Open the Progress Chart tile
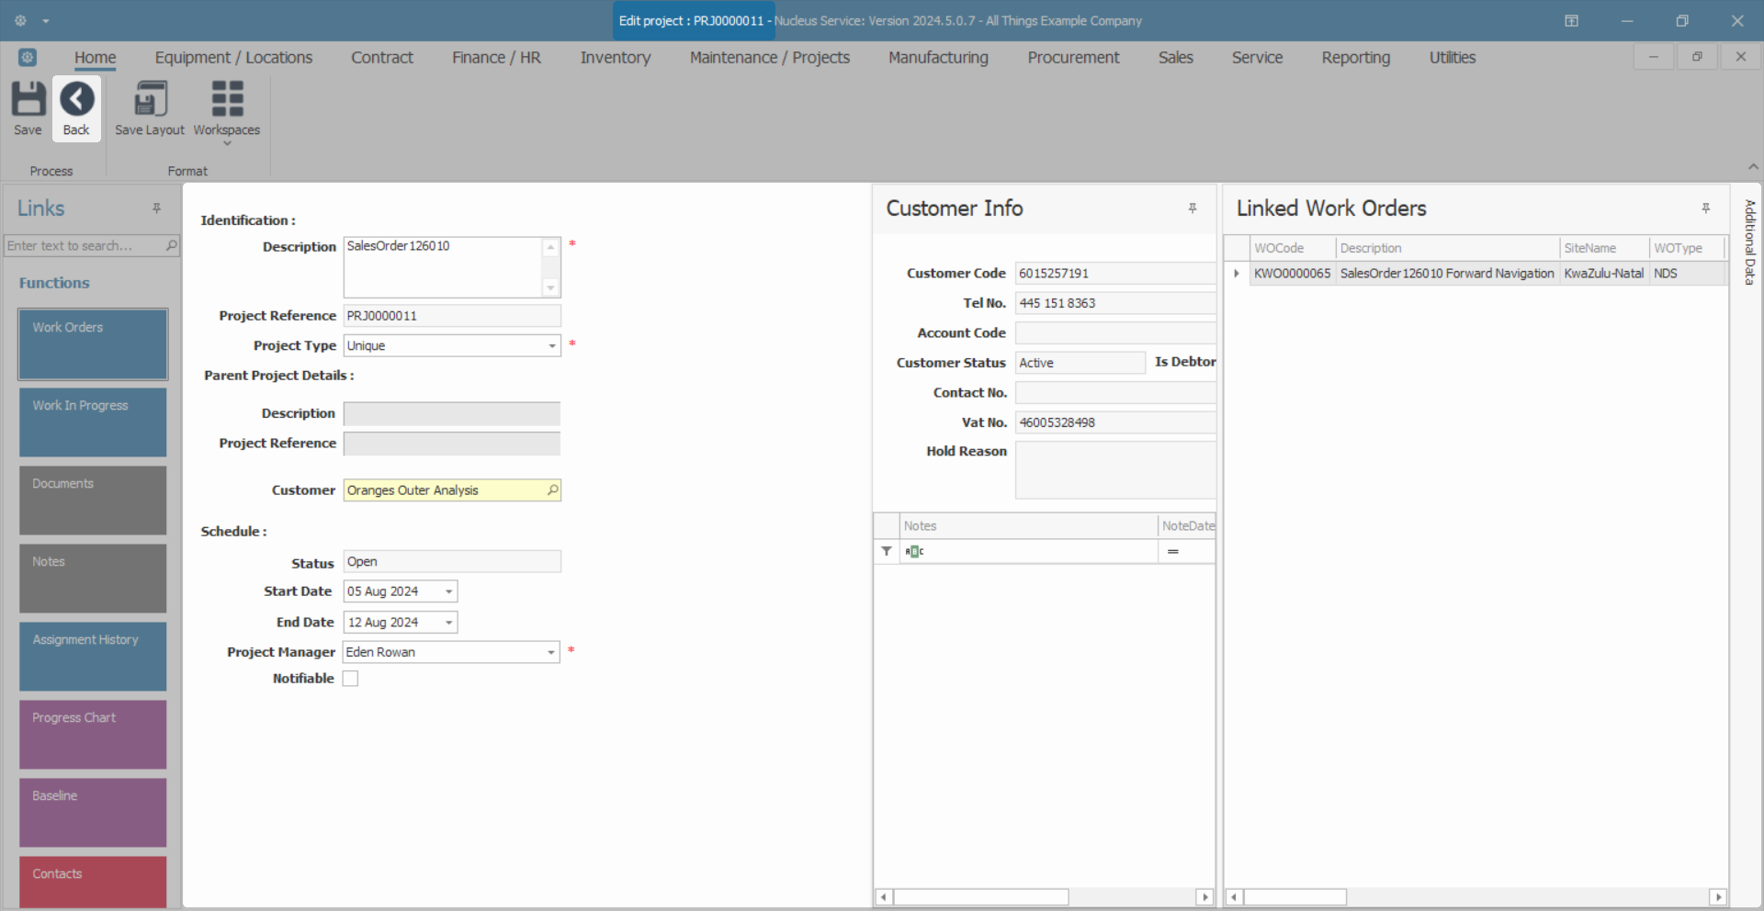This screenshot has width=1764, height=911. coord(93,735)
